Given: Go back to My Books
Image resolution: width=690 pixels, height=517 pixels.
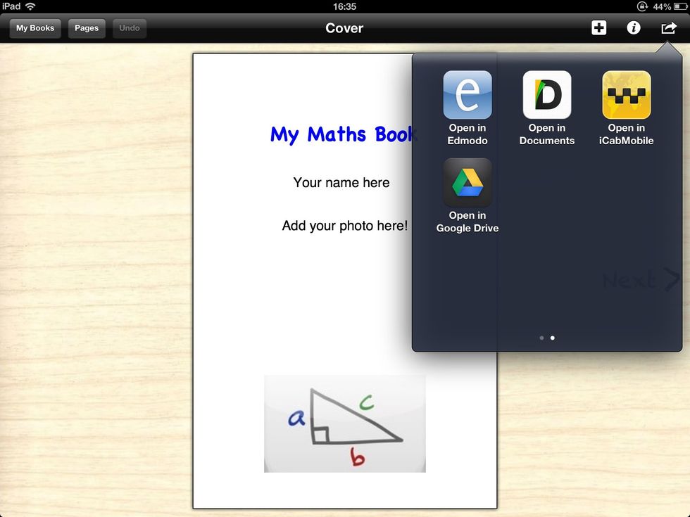Looking at the screenshot, I should [35, 29].
